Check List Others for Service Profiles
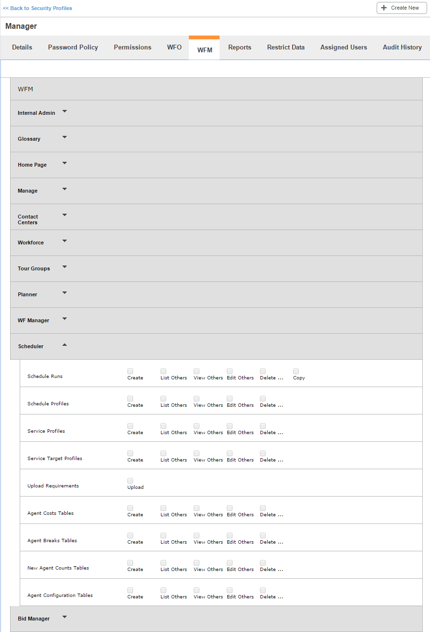The height and width of the screenshot is (632, 430). 163,426
